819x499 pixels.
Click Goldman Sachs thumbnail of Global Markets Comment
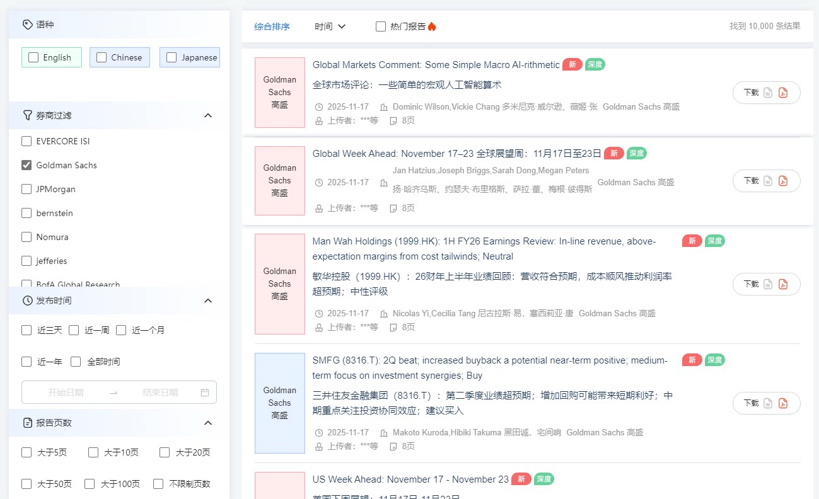(x=280, y=93)
